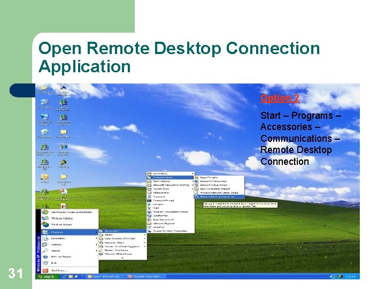The height and width of the screenshot is (289, 385).
Task: Expand the Accessibility submenu arrow
Action: point(192,174)
